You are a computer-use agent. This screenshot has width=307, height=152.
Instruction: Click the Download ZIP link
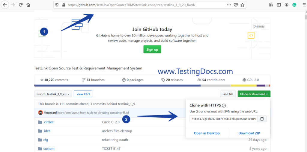[249, 133]
